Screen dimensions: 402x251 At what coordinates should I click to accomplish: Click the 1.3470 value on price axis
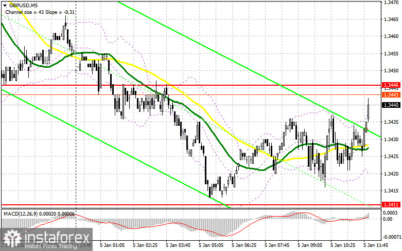[391, 2]
